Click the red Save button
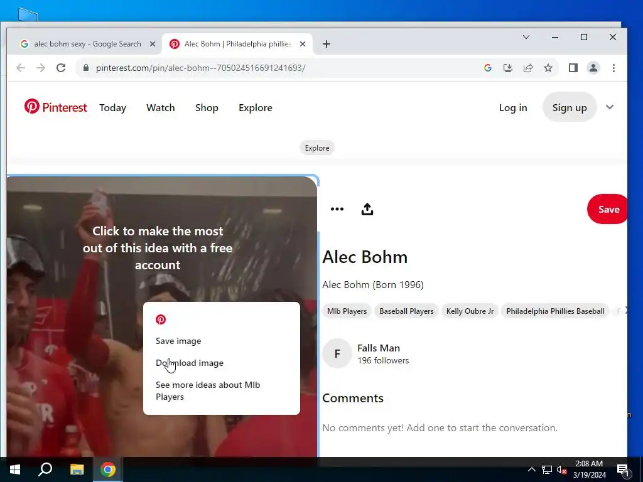Screen dimensions: 643x482 pyautogui.click(x=608, y=209)
